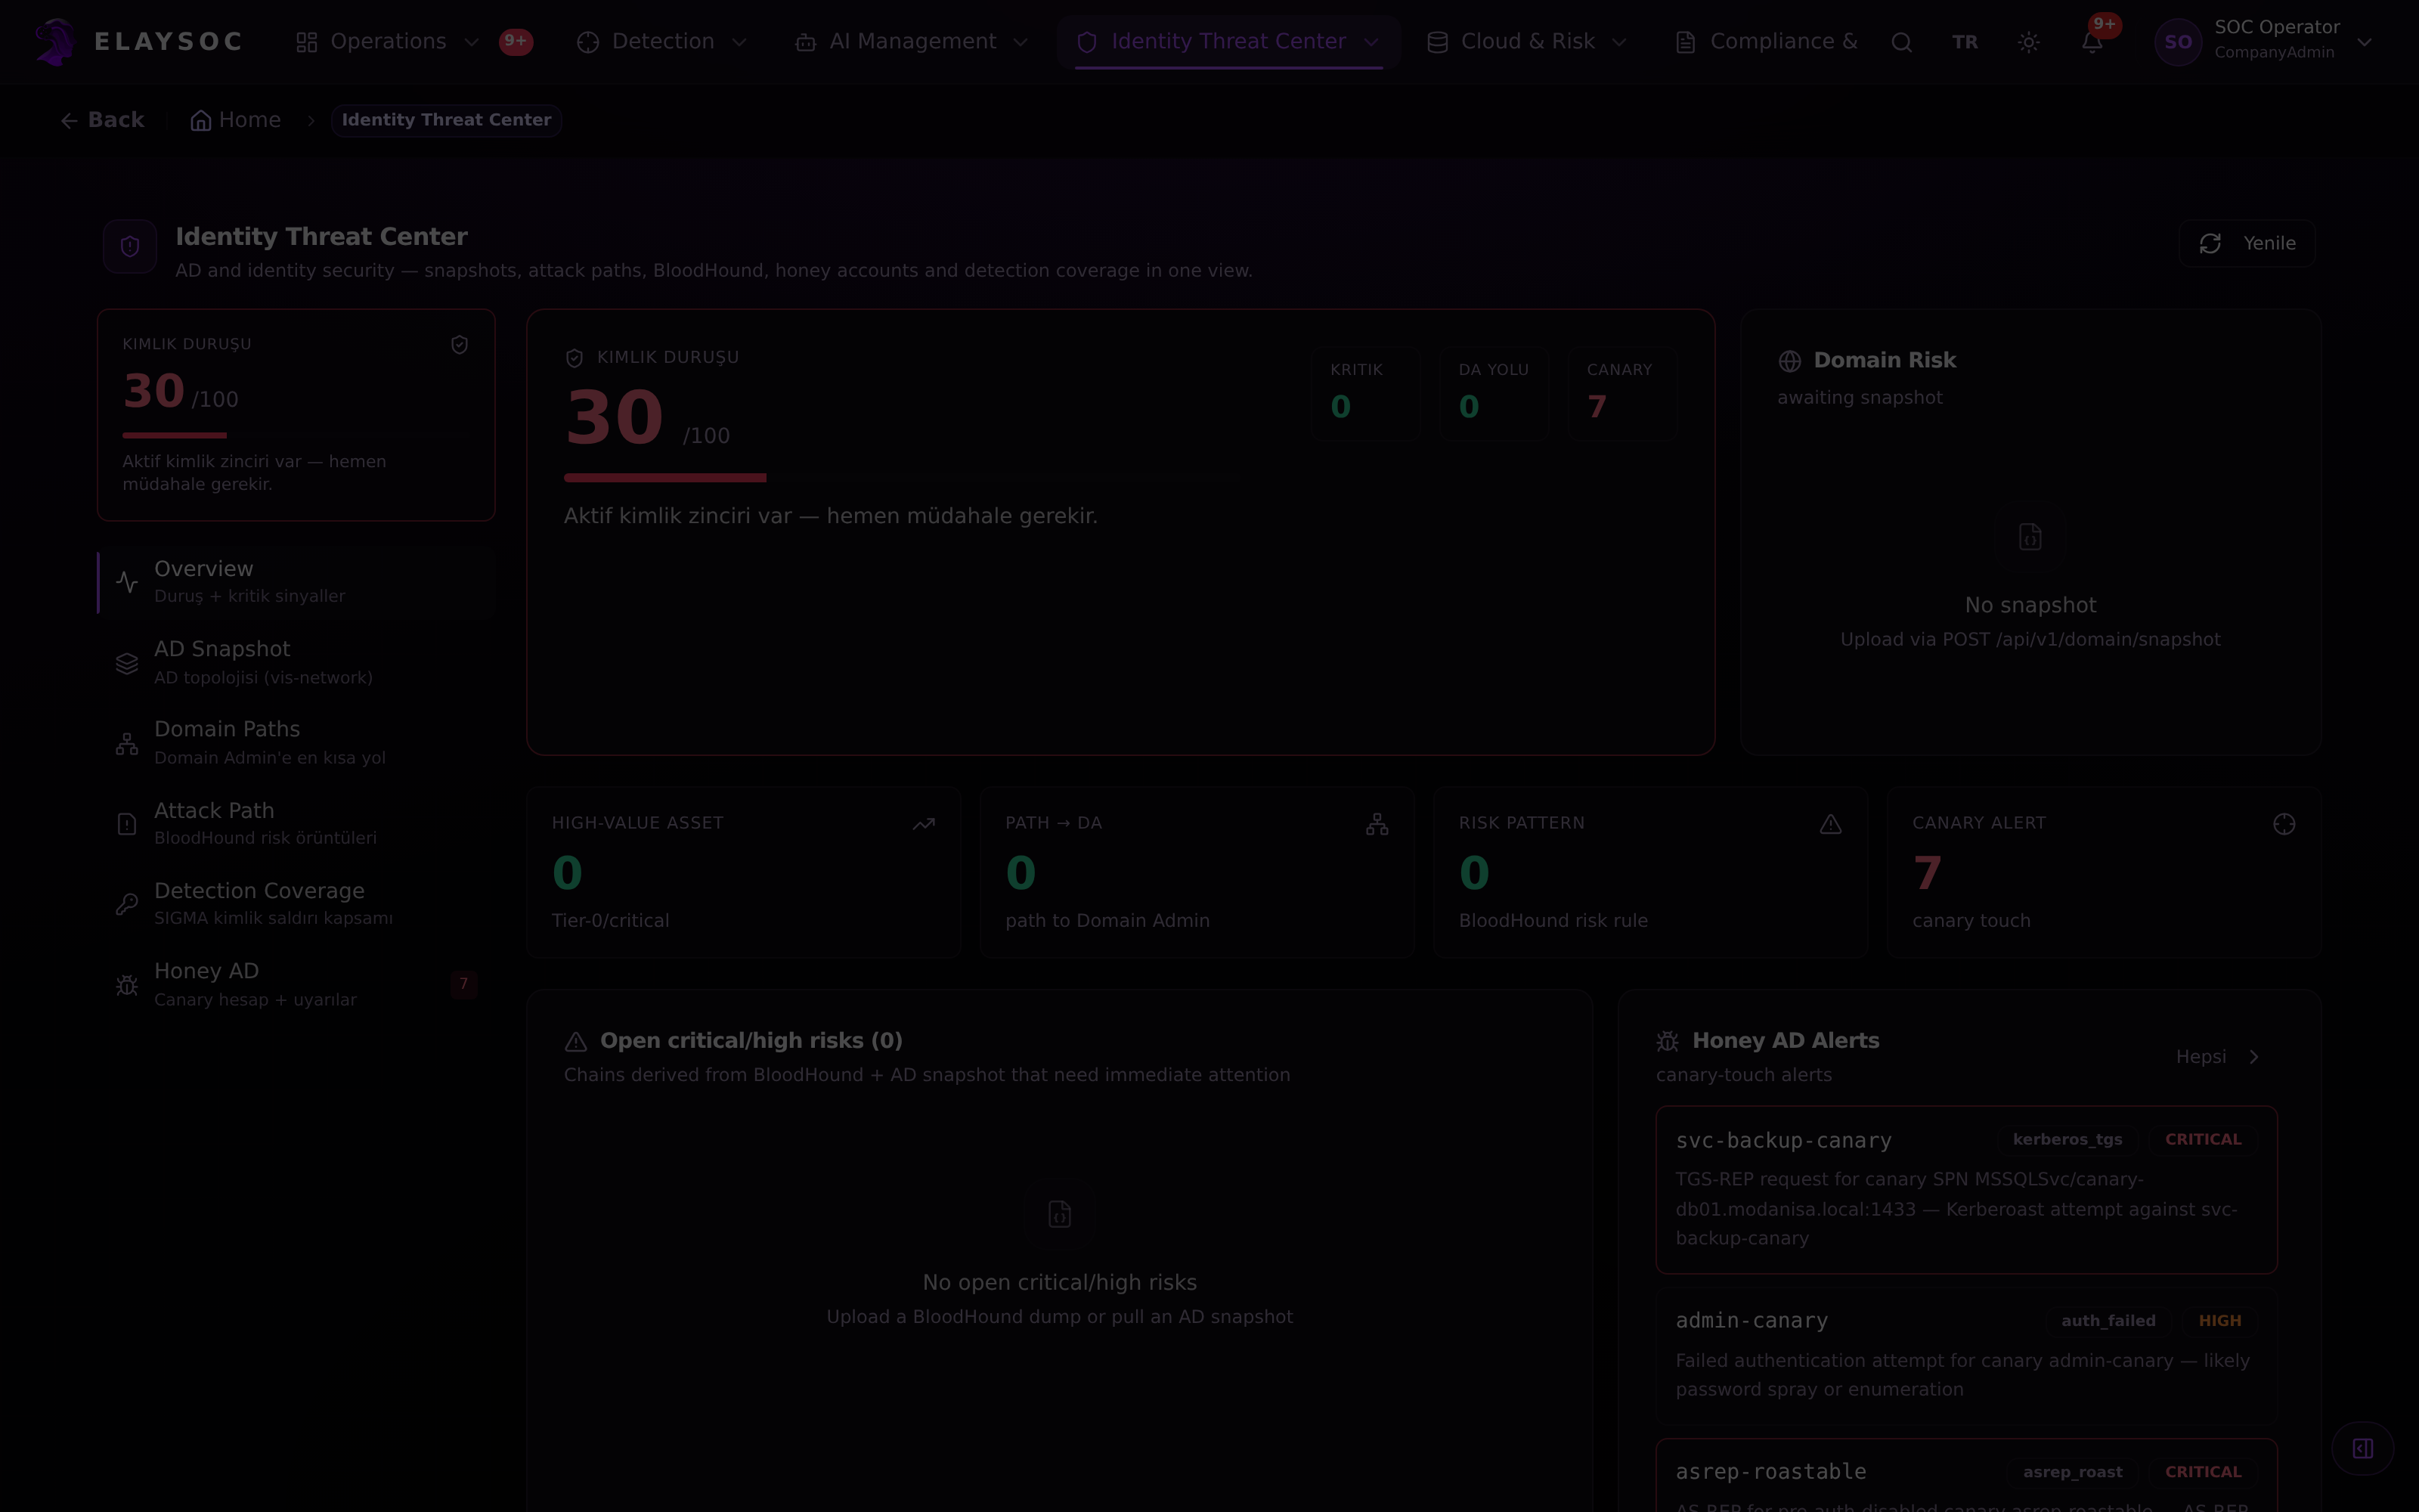
Task: Open the AI Management menu
Action: coord(912,42)
